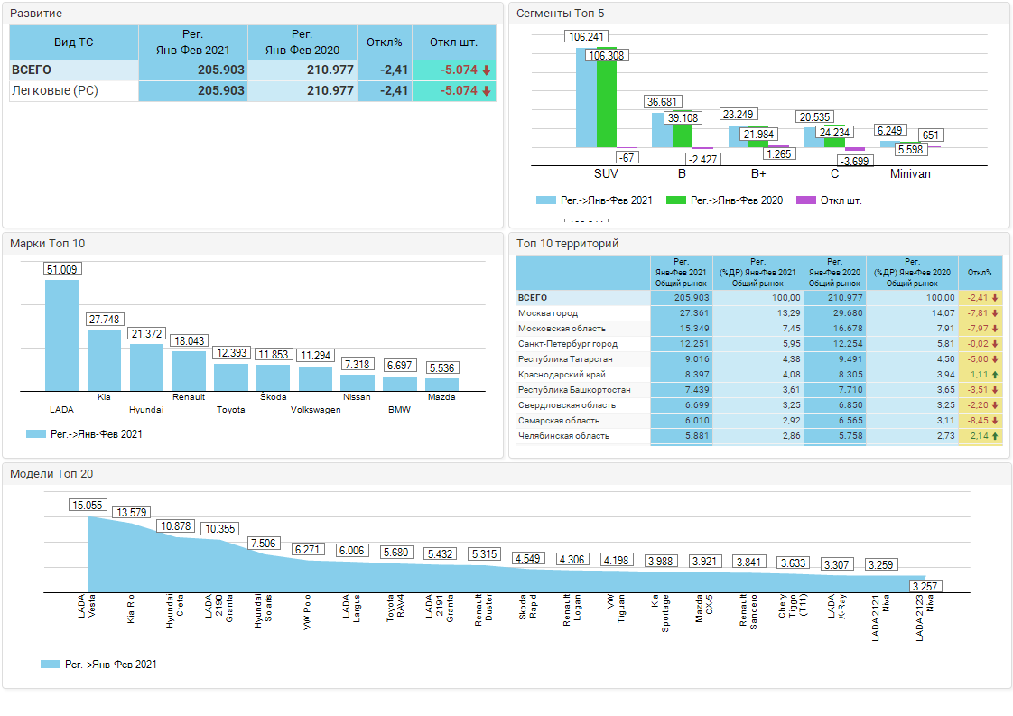Click the 15.055 label above LADA Vesta
The image size is (1013, 716).
88,505
